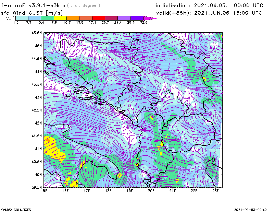Click the magenta arrow above 32.6 legend end

(x=150, y=18)
